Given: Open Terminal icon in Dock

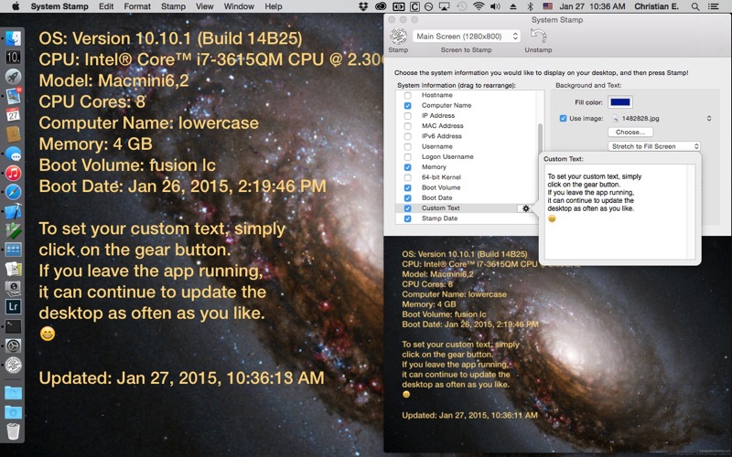Looking at the screenshot, I should pyautogui.click(x=13, y=326).
